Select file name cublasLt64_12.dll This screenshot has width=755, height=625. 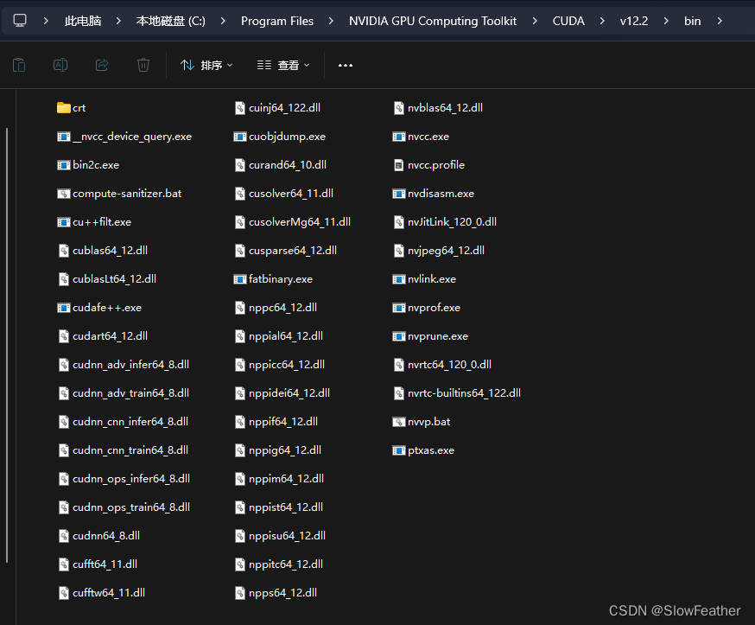click(114, 279)
